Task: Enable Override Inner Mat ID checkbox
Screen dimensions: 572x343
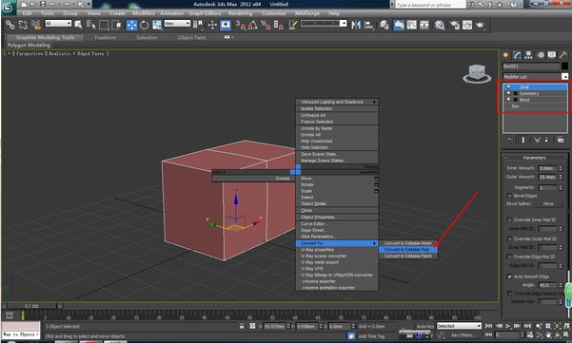Action: pyautogui.click(x=509, y=219)
